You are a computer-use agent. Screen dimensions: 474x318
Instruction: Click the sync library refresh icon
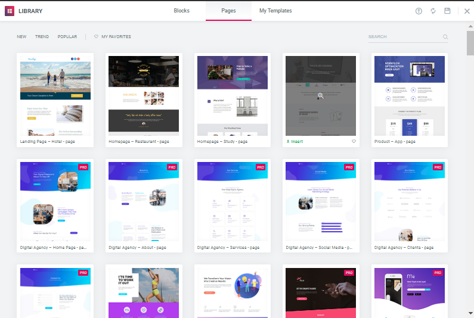433,11
